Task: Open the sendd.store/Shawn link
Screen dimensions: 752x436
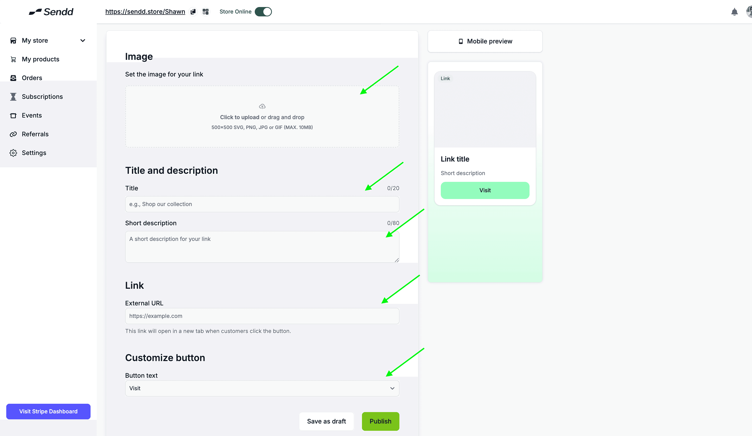Action: pos(145,12)
